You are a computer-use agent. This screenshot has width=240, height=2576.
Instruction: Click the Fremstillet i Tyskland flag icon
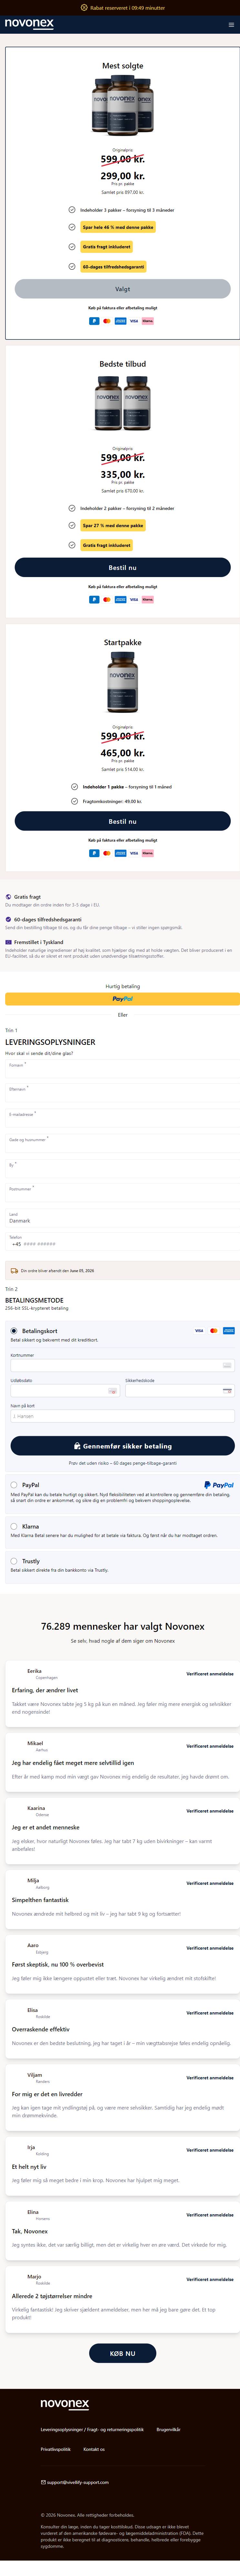pos(8,942)
